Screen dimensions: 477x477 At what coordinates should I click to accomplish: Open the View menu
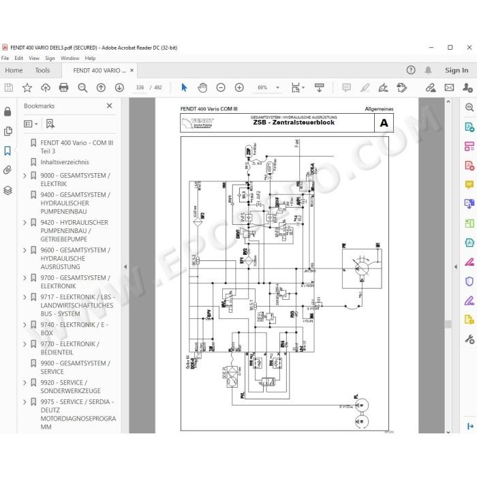click(34, 58)
